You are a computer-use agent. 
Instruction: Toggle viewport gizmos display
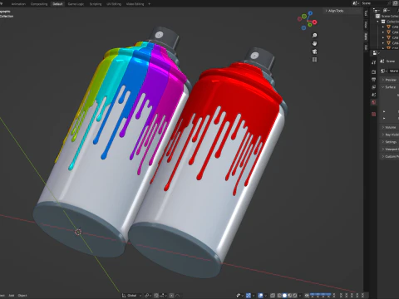[x=249, y=295]
